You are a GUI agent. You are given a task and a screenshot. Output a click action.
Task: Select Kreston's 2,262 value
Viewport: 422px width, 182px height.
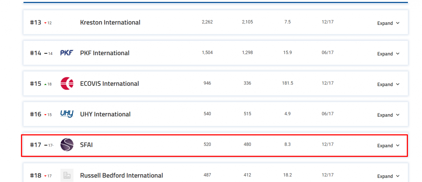[207, 22]
